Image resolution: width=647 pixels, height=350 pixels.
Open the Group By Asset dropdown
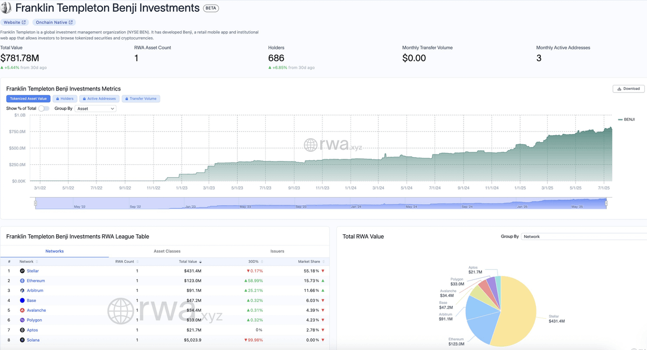(x=95, y=109)
